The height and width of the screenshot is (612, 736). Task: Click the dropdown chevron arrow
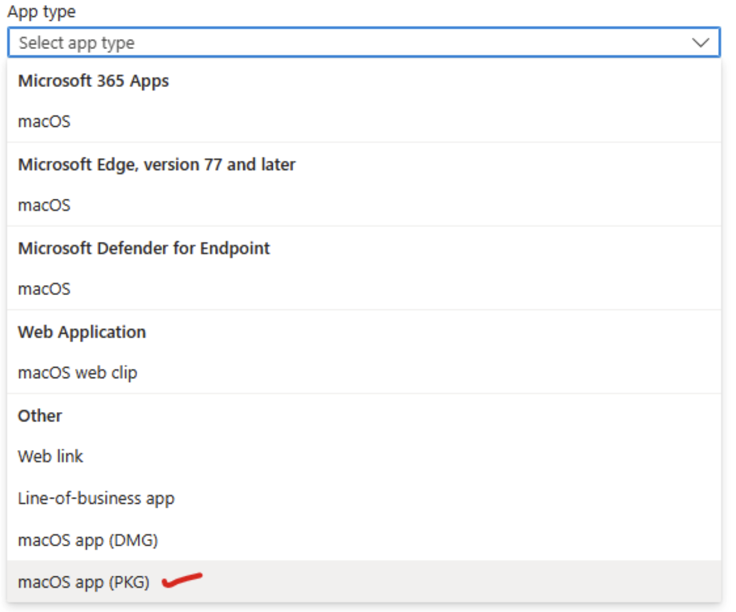click(700, 43)
